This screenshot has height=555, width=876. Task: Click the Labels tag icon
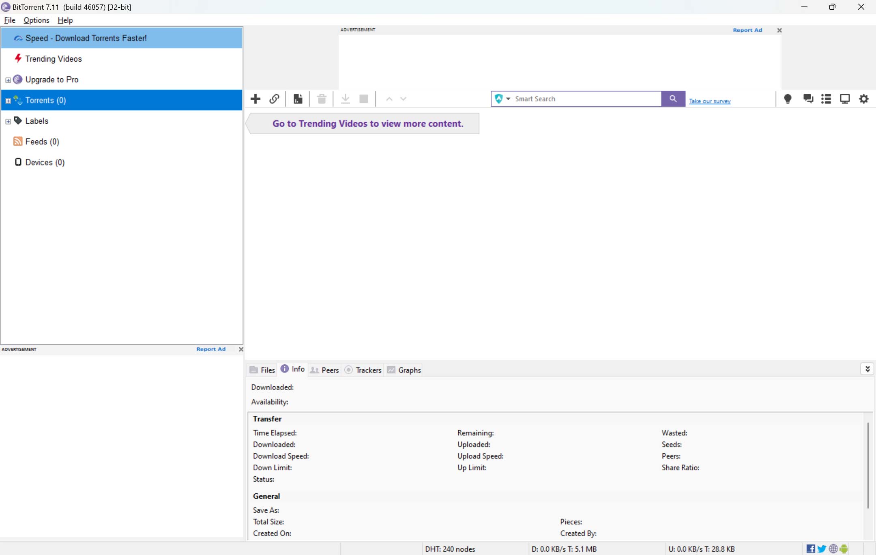[x=18, y=120]
